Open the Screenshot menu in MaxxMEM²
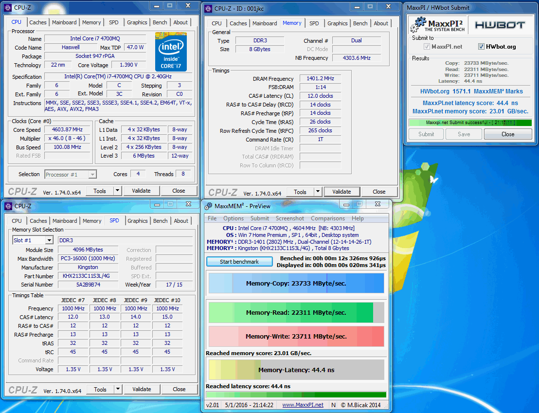Viewport: 539px width, 413px height. (x=290, y=218)
